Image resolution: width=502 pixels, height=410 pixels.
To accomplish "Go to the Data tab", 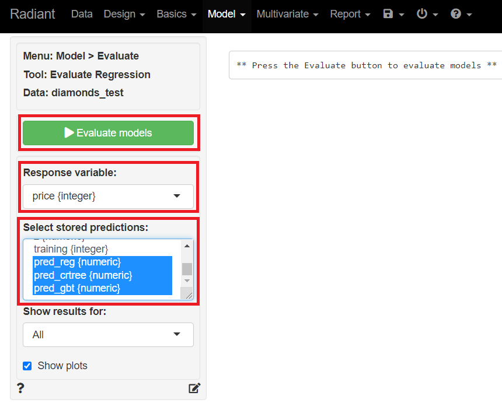I will pos(82,14).
